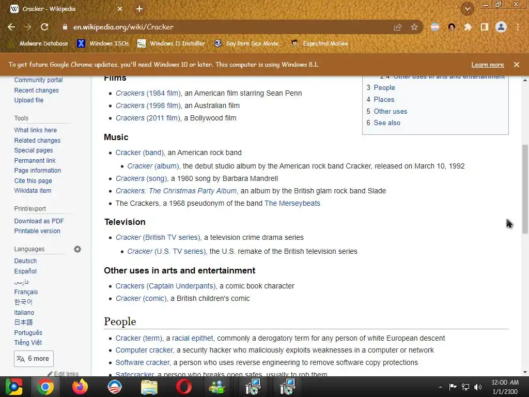Open the clock showing 12:00 AM
This screenshot has height=397, width=529.
505,387
